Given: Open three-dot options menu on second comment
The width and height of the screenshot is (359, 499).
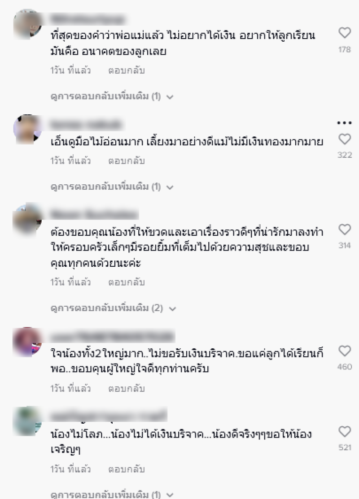Looking at the screenshot, I should (x=344, y=123).
